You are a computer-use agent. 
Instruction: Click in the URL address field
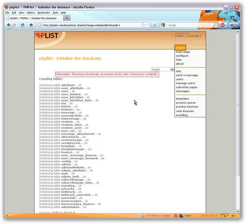pyautogui.click(x=91, y=25)
